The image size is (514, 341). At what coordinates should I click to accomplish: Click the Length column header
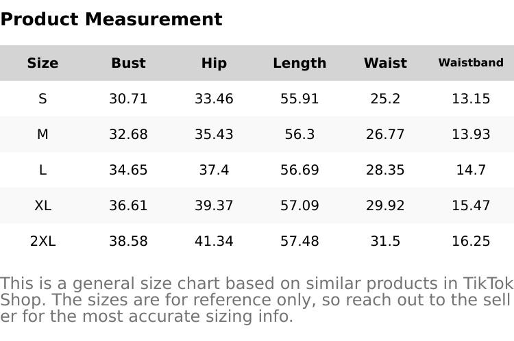[x=299, y=63]
